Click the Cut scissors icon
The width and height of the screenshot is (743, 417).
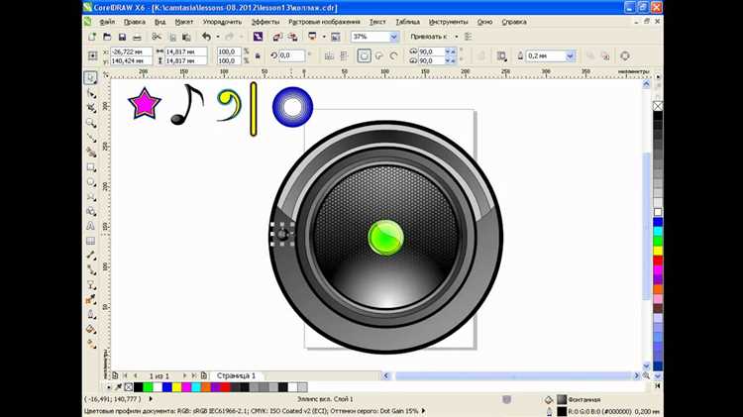157,37
